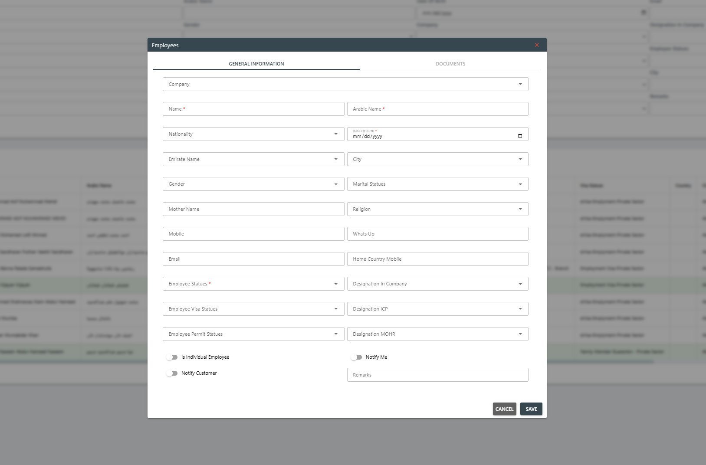Enable the Notify Me switch
Screen dimensions: 706x465
[356, 357]
